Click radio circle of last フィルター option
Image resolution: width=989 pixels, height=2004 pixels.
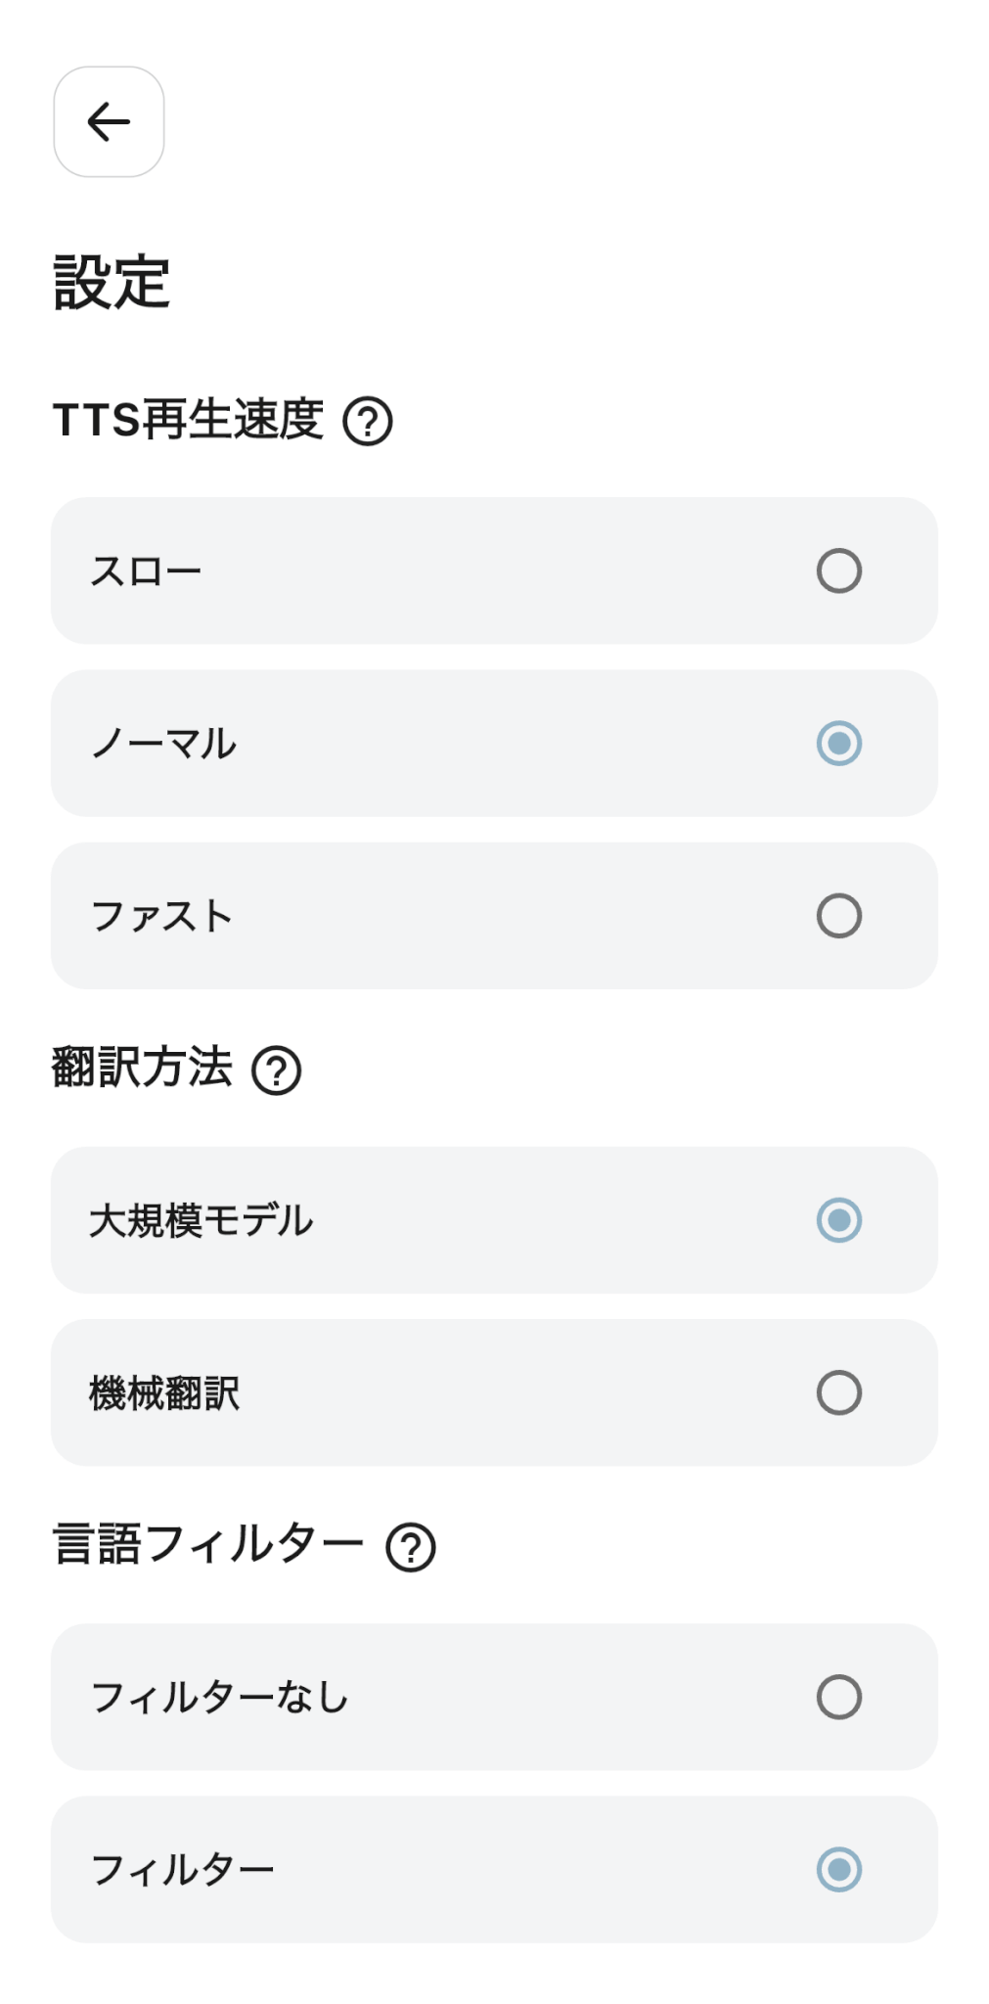pyautogui.click(x=838, y=1869)
